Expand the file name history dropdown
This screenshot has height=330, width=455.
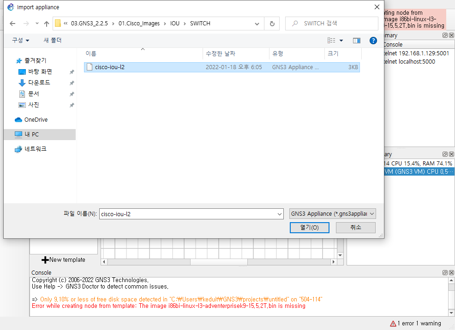280,214
